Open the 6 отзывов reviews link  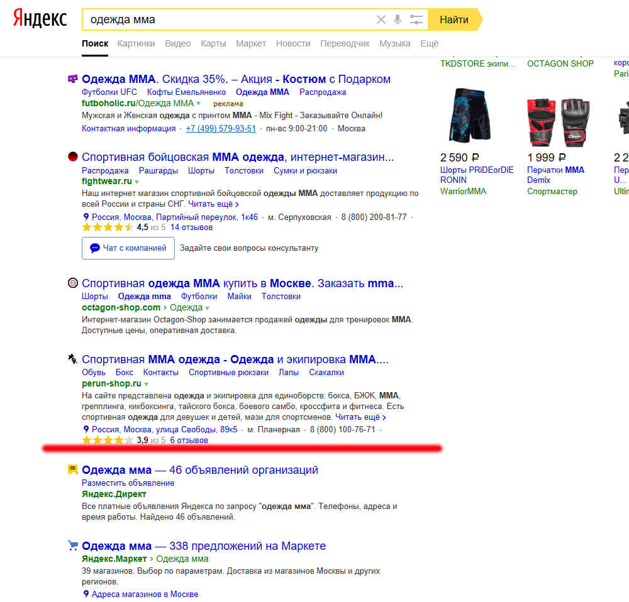click(x=189, y=440)
